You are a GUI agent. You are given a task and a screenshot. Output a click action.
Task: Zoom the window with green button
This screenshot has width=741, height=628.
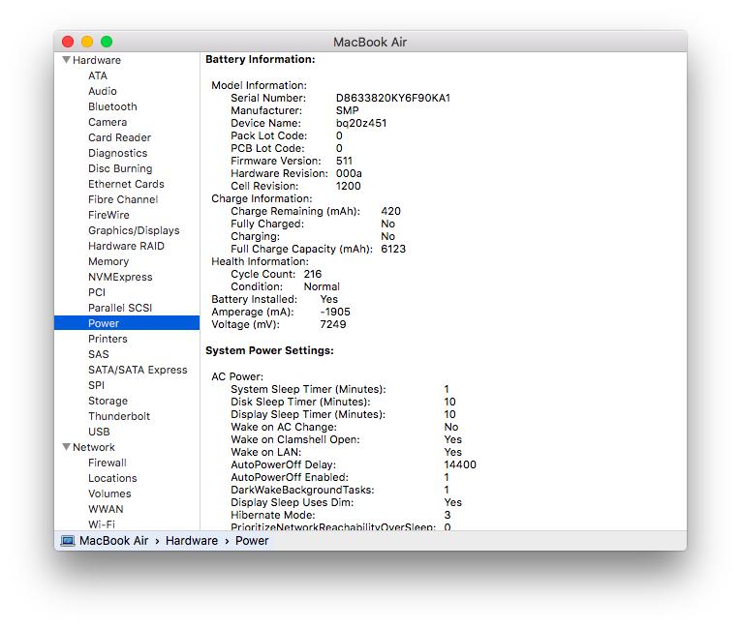tap(107, 42)
